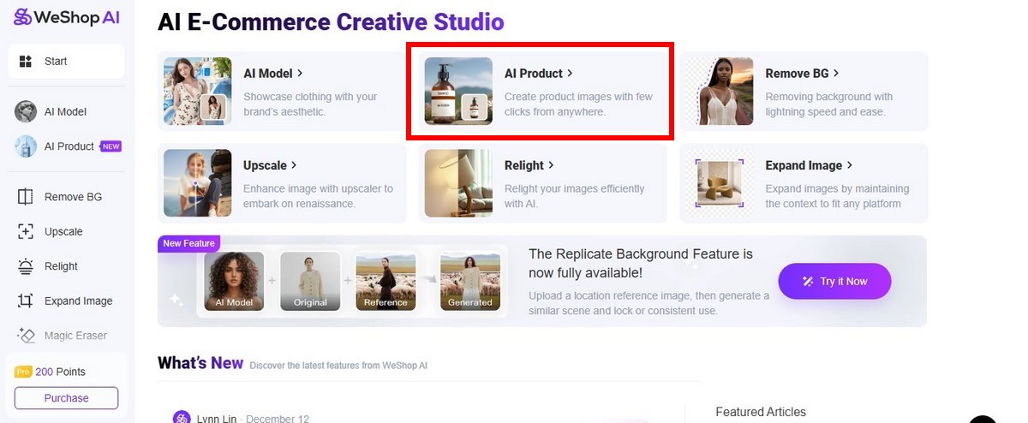This screenshot has width=1028, height=423.
Task: Click the What's New heading
Action: pyautogui.click(x=200, y=363)
